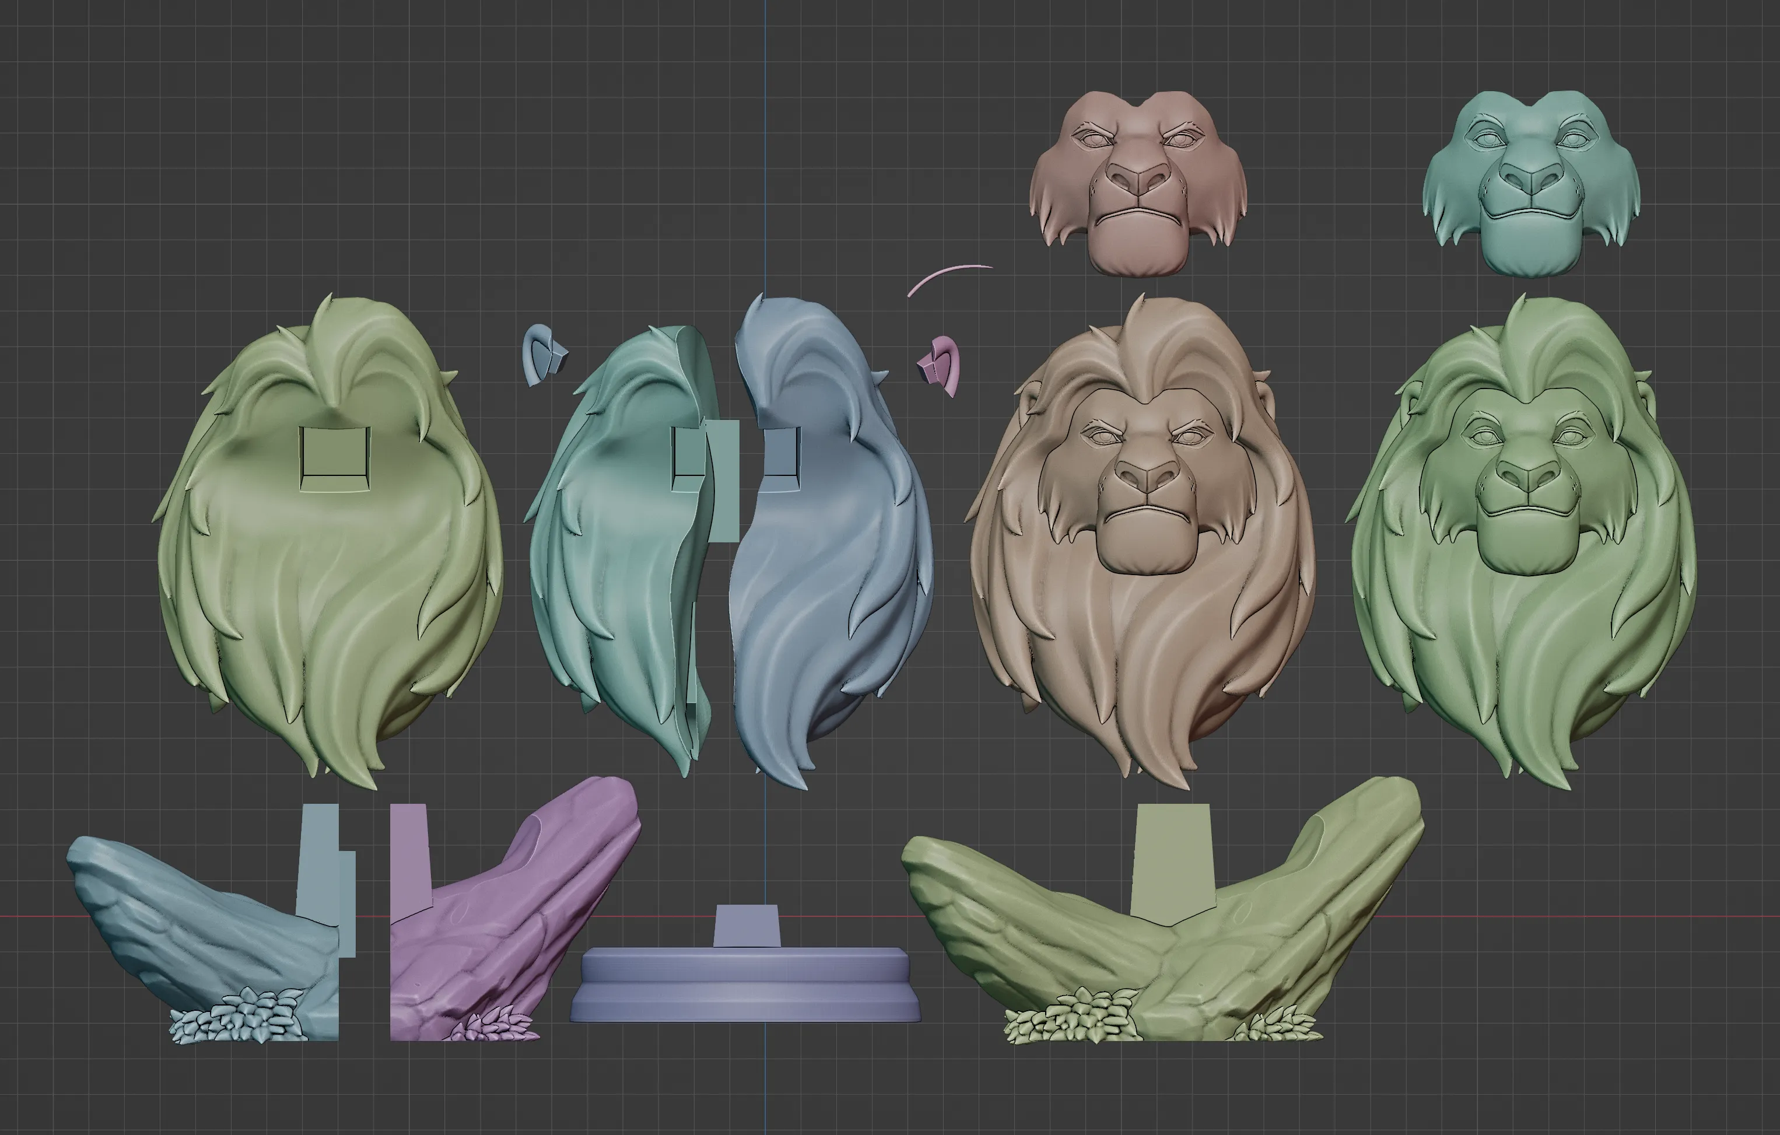
Task: Click the small peg atop the lavender pedestal
Action: coord(747,925)
